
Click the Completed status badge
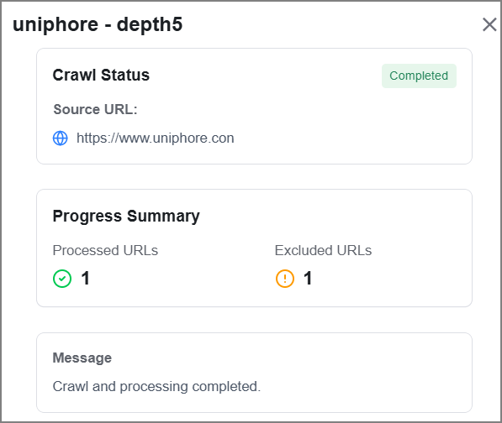coord(419,76)
